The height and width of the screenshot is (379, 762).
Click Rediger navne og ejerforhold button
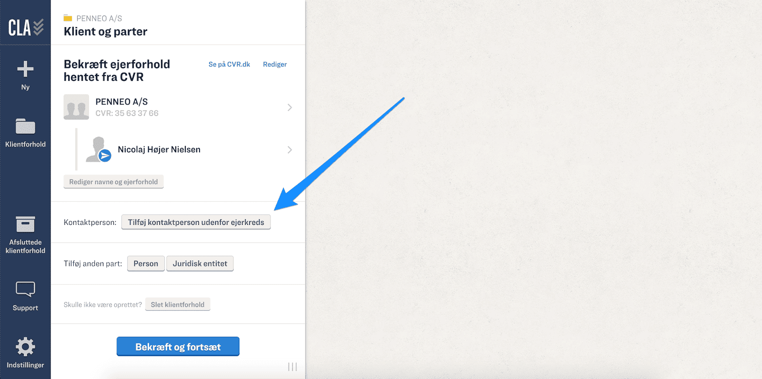click(113, 182)
